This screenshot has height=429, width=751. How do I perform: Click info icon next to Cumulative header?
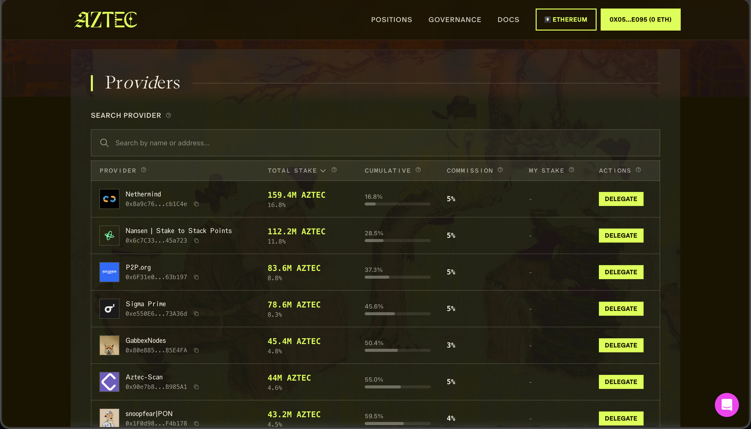pos(418,170)
